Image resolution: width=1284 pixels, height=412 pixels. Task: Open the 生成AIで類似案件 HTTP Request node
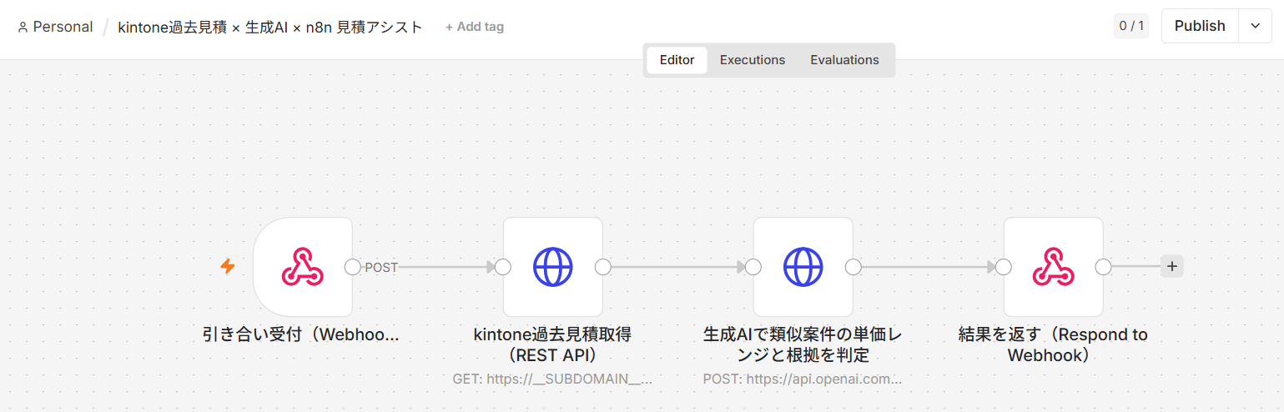[x=803, y=267]
